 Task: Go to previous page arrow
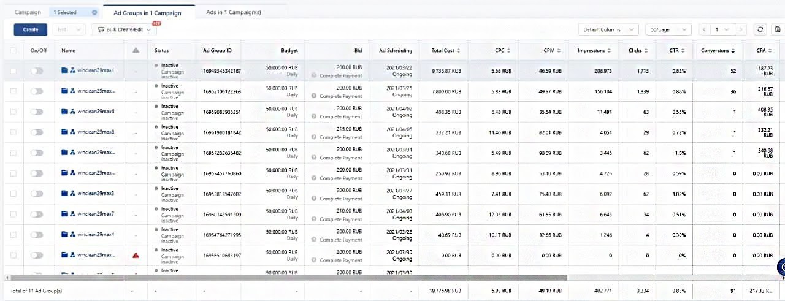coord(704,29)
